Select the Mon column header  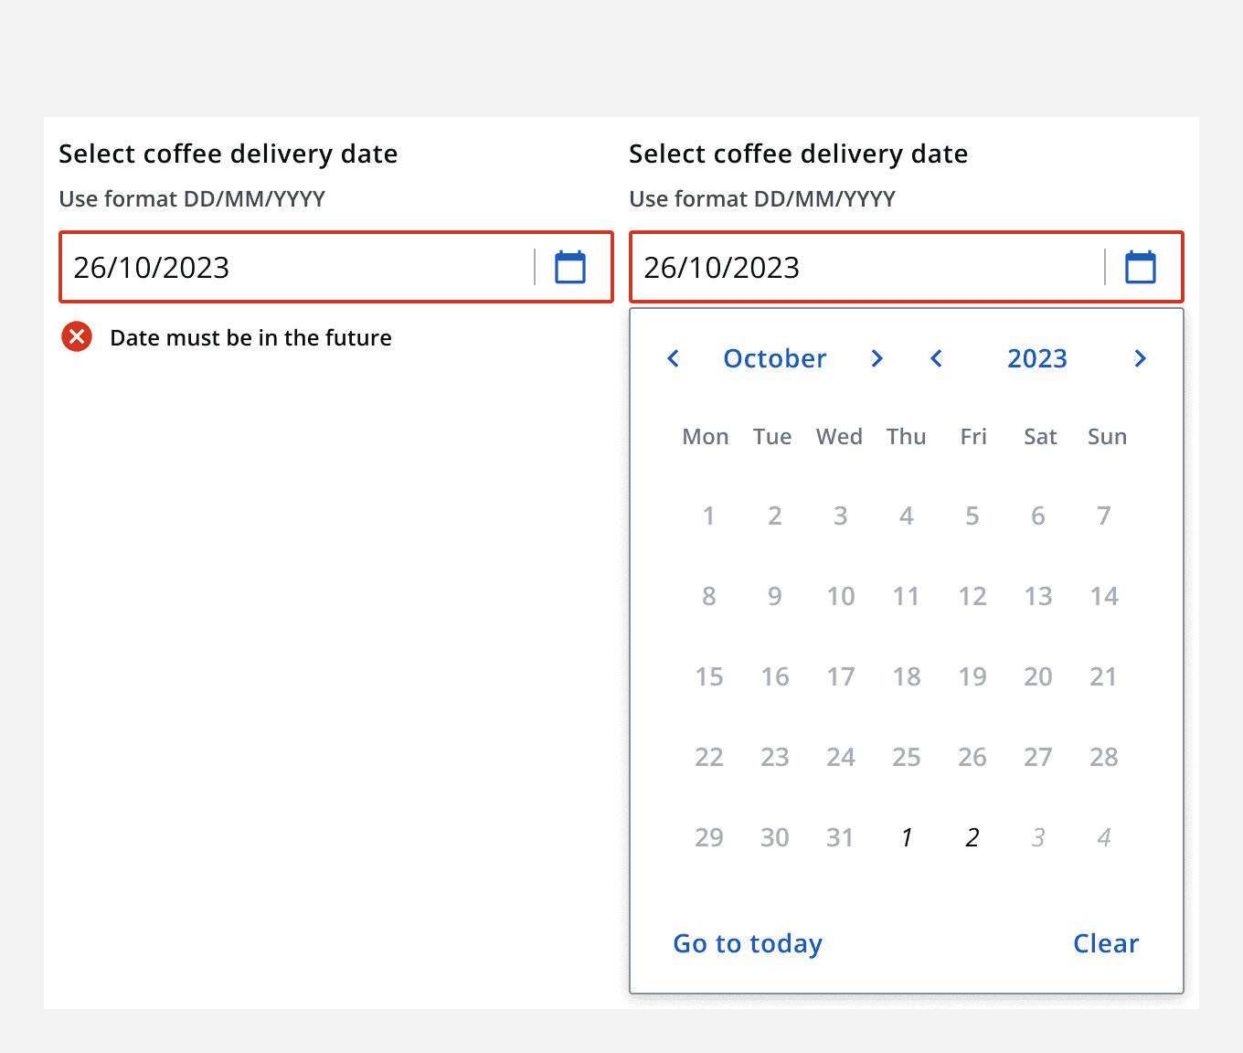pyautogui.click(x=705, y=436)
